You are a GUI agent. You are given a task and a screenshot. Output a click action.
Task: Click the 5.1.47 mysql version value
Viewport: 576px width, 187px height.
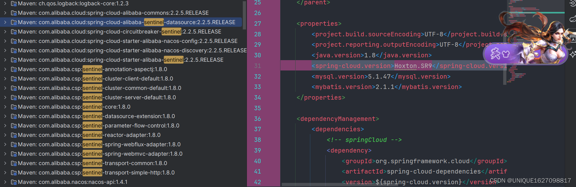tap(379, 76)
